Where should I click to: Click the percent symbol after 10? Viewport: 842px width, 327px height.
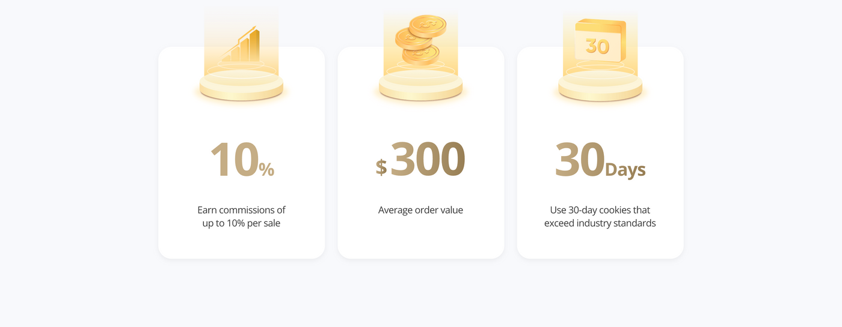(266, 170)
